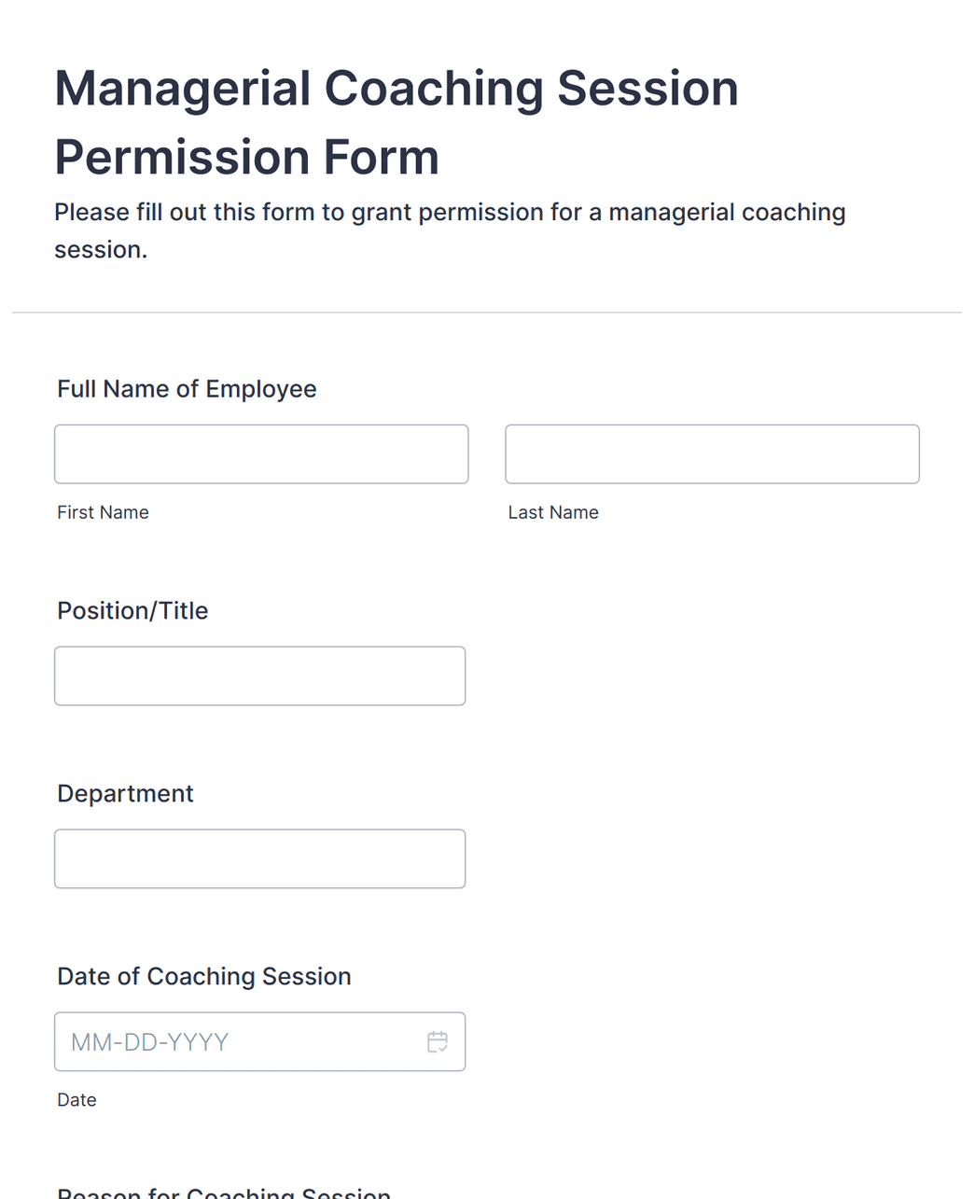Focus the First Name input box
Viewport: 974px width, 1199px height.
(x=261, y=454)
